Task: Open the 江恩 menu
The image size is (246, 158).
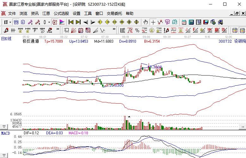Action: pos(46,14)
